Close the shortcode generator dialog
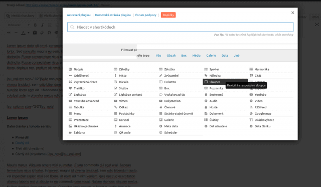 [x=293, y=13]
